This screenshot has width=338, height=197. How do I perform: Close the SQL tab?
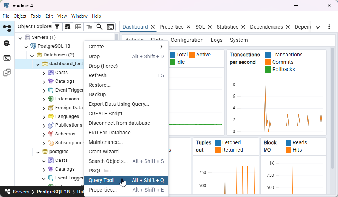209,27
